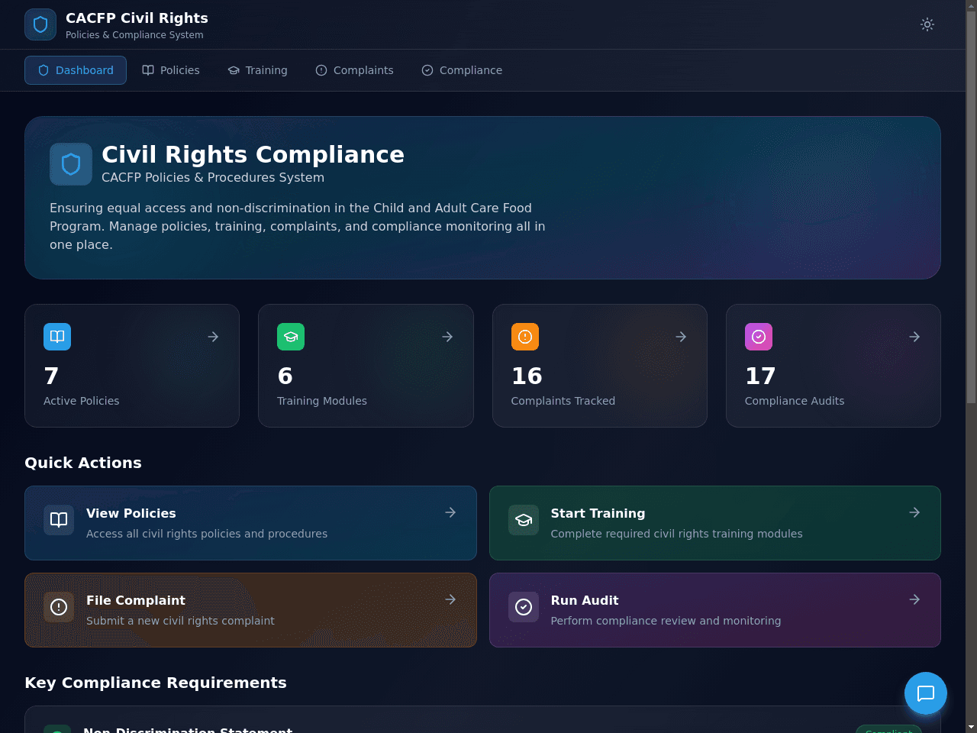Image resolution: width=977 pixels, height=733 pixels.
Task: Open the Run Audit quick action
Action: [715, 610]
